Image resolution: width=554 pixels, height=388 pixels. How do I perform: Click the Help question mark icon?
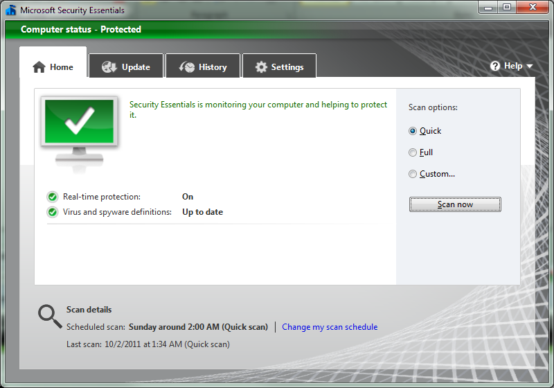pos(495,66)
